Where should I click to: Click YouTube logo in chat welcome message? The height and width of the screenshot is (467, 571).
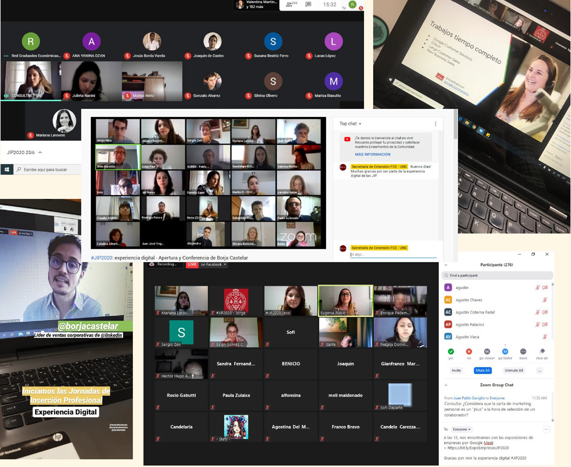(347, 139)
